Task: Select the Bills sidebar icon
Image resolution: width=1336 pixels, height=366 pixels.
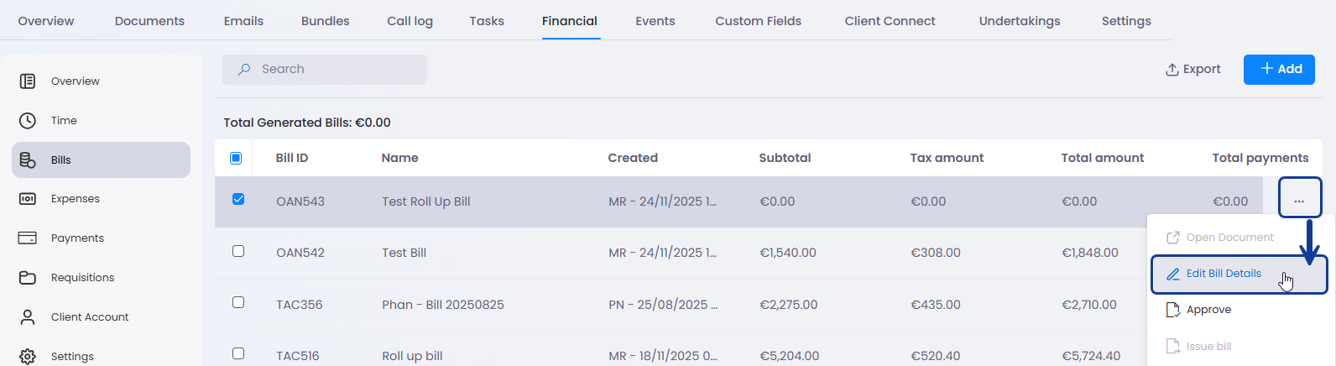Action: pyautogui.click(x=28, y=160)
